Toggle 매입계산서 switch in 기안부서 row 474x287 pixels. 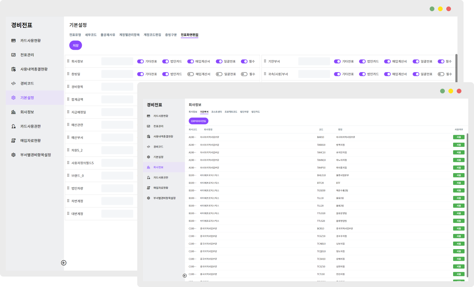[387, 61]
